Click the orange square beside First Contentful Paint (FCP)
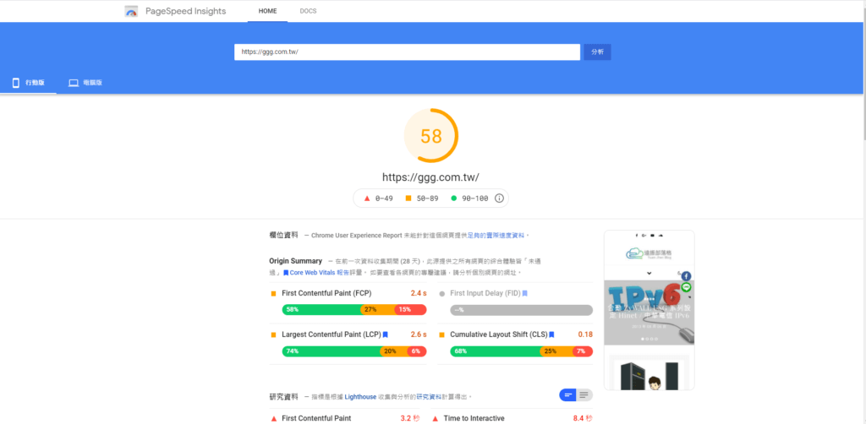The image size is (866, 424). 273,294
